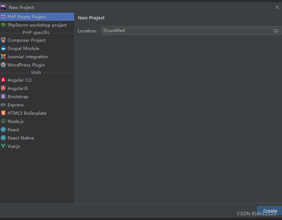Viewport: 282px width, 220px height.
Task: Choose Drupal Module project type
Action: tap(37, 48)
